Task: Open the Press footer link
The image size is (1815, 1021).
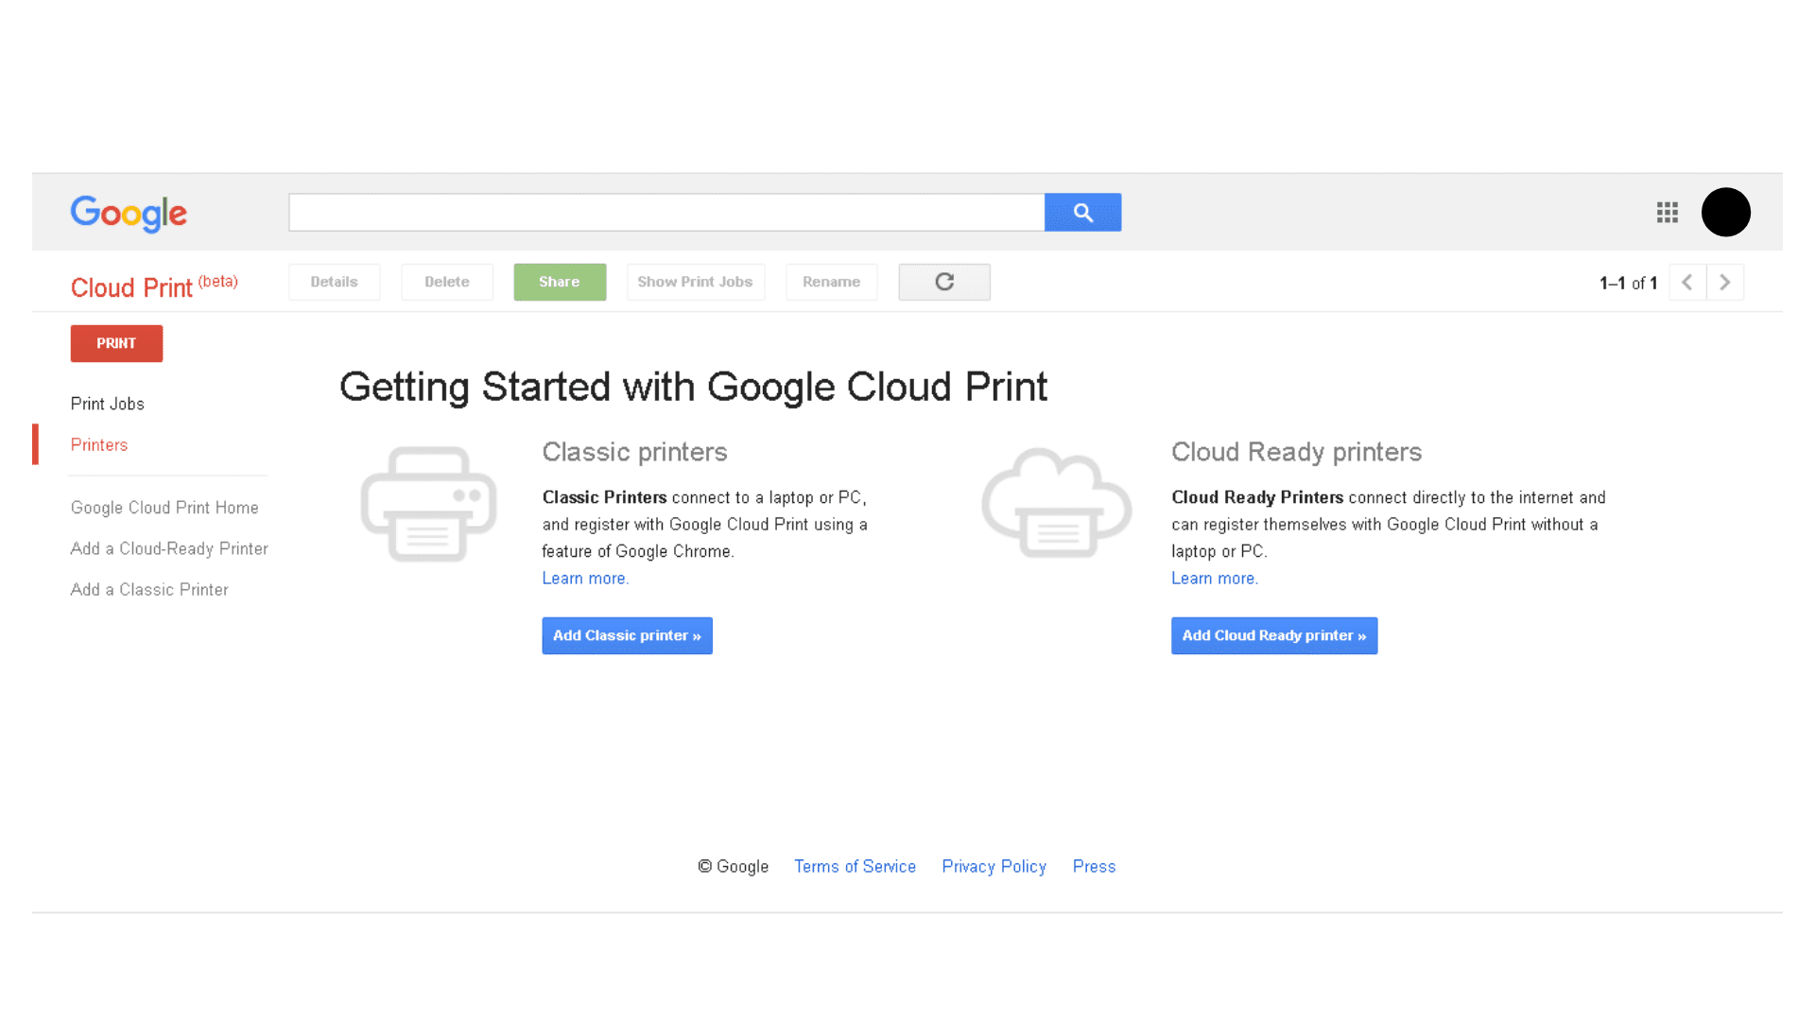Action: (x=1094, y=866)
